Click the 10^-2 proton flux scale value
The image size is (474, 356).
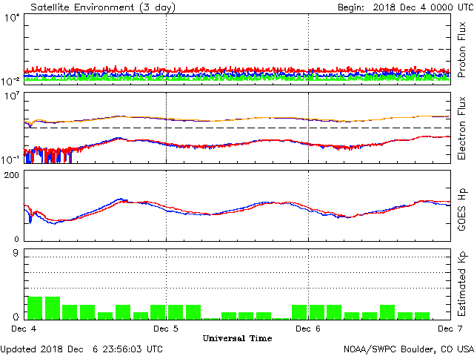coord(10,81)
